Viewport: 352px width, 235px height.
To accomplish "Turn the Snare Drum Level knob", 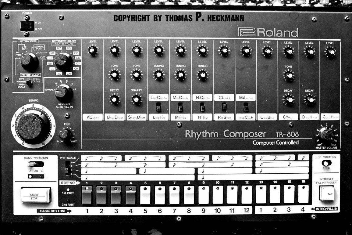I will (137, 50).
